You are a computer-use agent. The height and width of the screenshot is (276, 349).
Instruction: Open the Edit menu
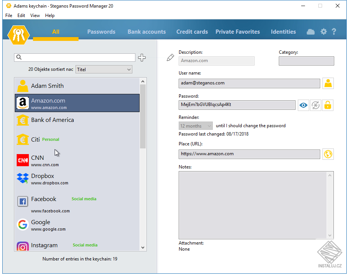[x=21, y=16]
